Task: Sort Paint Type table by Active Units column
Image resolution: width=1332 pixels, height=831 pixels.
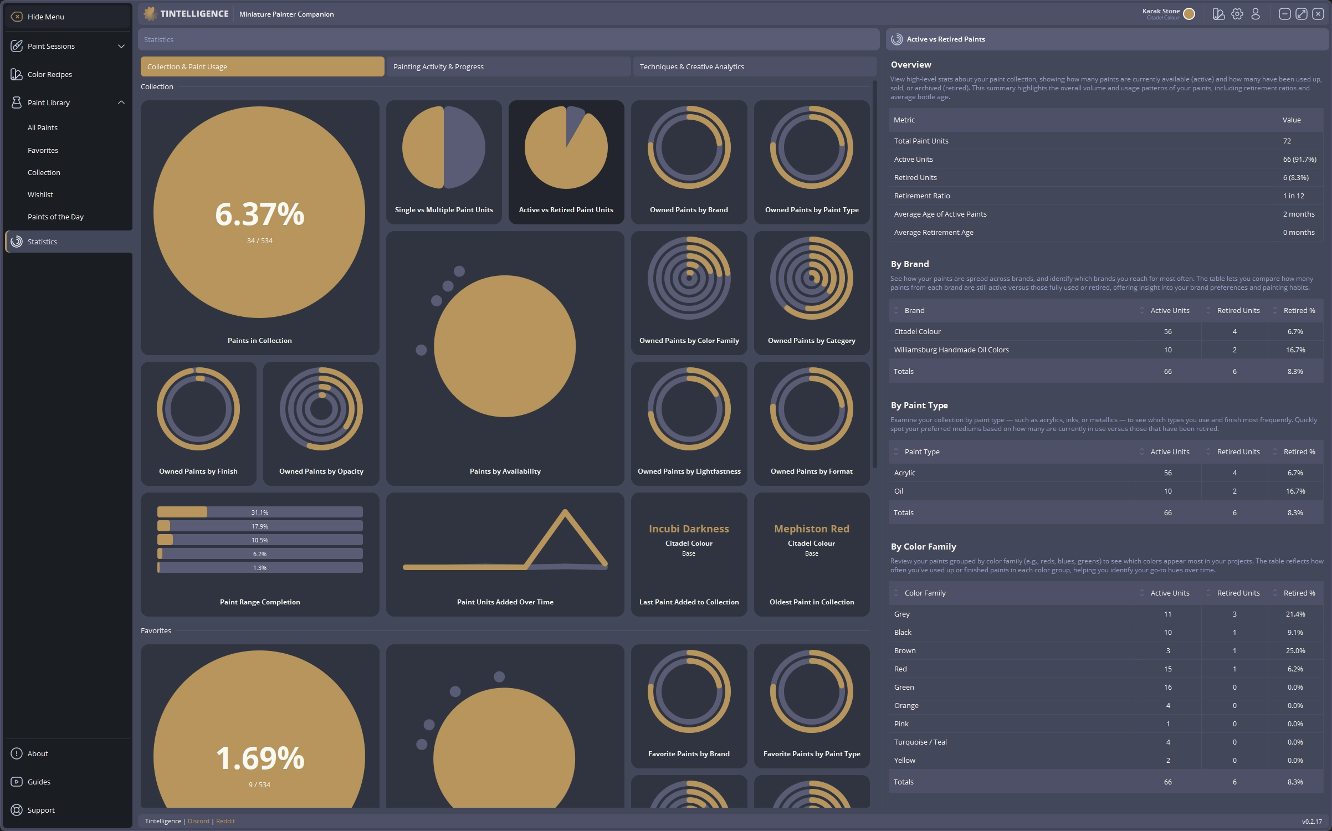Action: [1169, 452]
